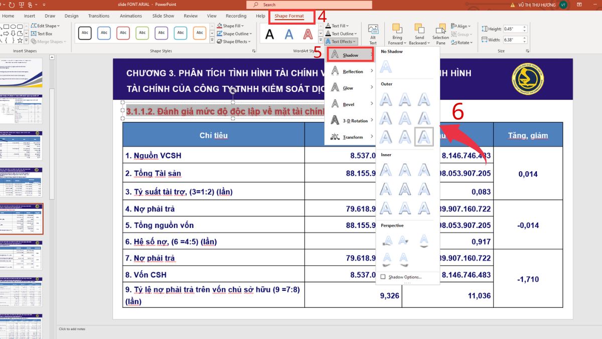The image size is (602, 339).
Task: Open the 3-D Rotation submenu
Action: [351, 120]
